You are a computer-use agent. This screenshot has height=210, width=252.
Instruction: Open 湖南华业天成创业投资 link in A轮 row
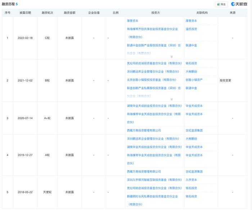[154, 147]
